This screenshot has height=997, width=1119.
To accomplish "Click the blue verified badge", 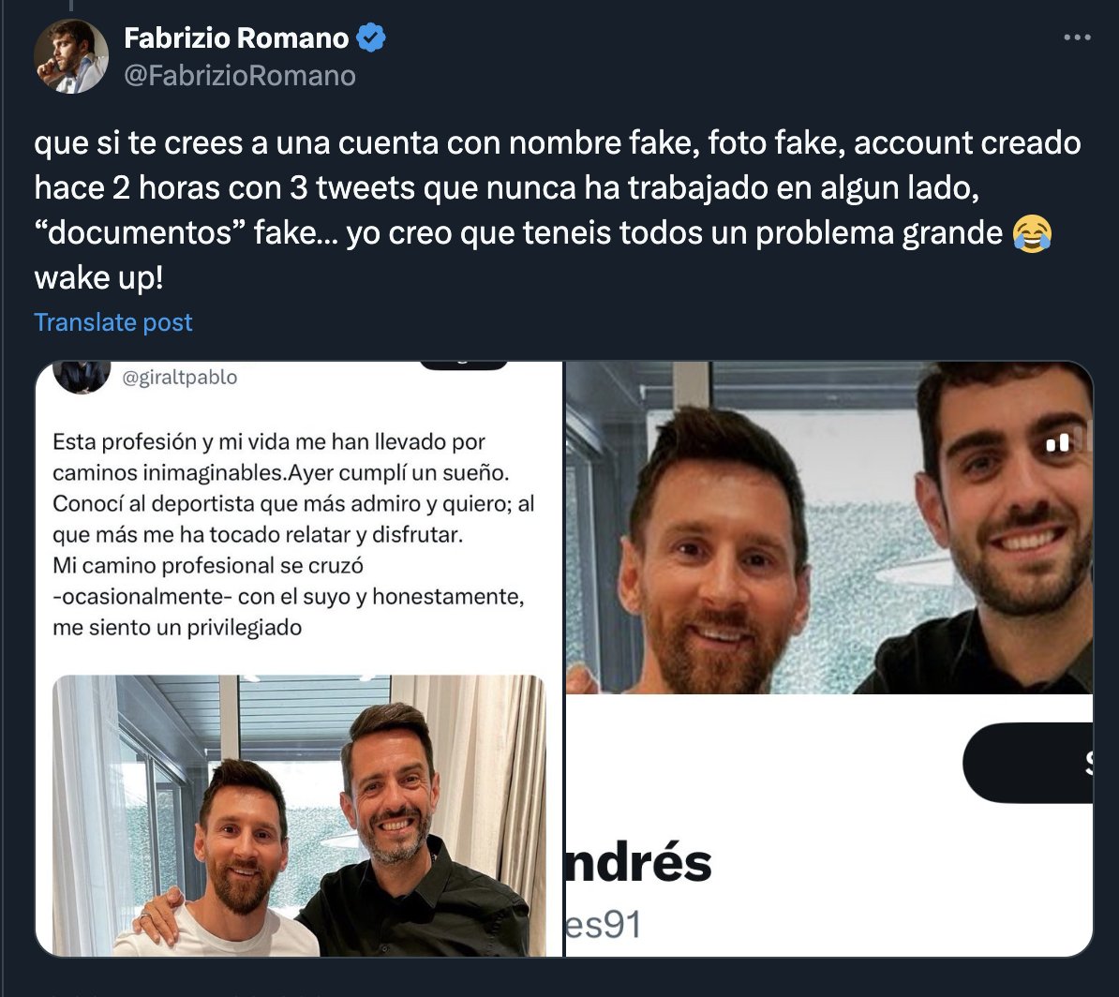I will tap(370, 37).
